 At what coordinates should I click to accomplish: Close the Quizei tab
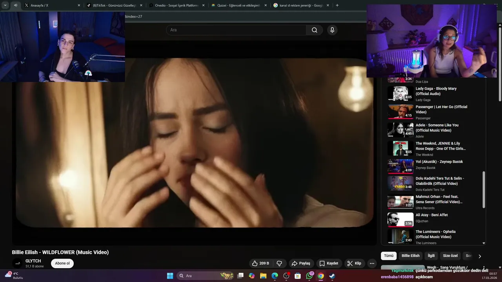click(x=266, y=5)
